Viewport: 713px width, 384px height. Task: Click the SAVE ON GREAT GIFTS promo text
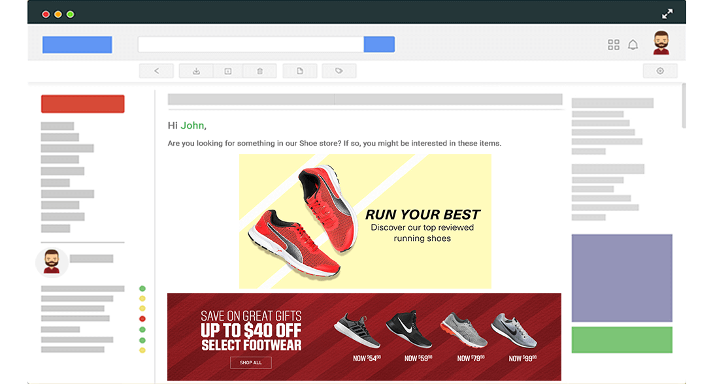click(x=251, y=316)
